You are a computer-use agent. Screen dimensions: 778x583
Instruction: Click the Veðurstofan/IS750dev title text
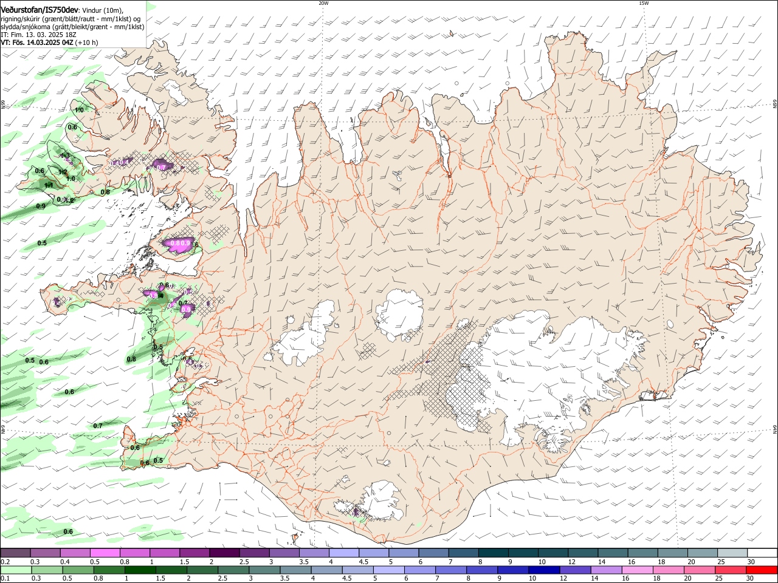pos(40,10)
